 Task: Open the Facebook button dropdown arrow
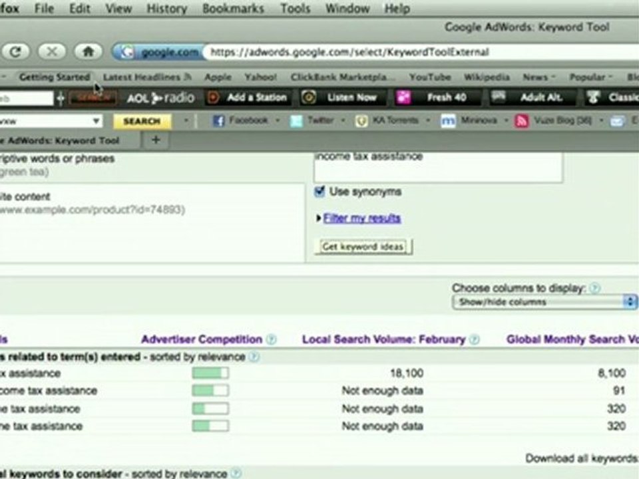tap(278, 120)
